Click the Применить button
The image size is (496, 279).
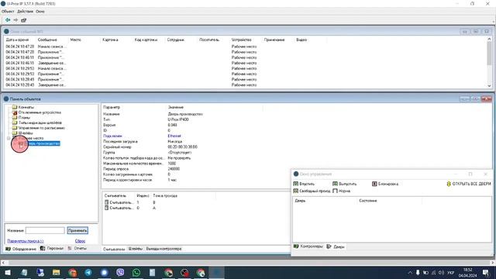tap(77, 231)
